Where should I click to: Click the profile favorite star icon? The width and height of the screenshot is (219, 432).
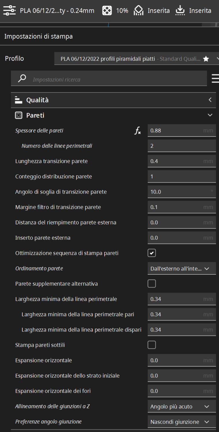click(x=206, y=59)
